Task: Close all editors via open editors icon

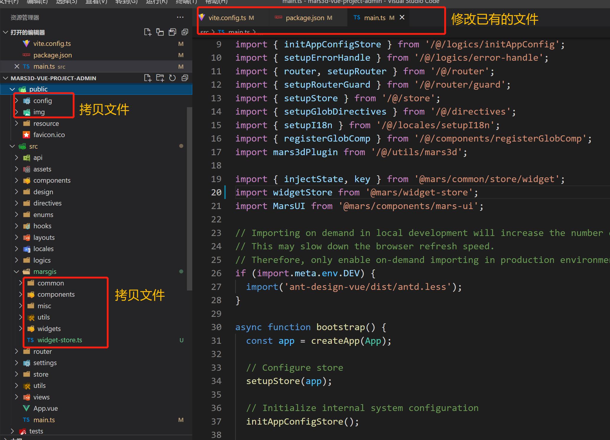Action: (x=185, y=32)
